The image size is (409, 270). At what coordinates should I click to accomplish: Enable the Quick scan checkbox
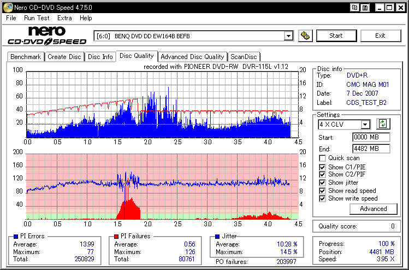(x=323, y=159)
